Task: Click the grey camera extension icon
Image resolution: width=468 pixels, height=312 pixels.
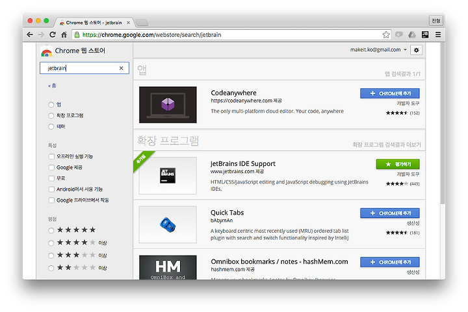Action: [x=399, y=34]
